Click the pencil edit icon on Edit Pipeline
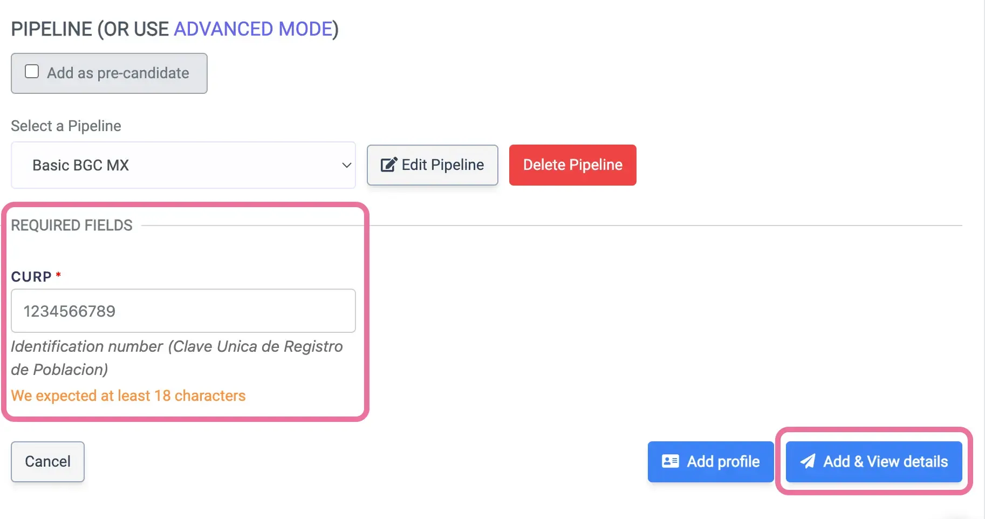985x519 pixels. (388, 165)
